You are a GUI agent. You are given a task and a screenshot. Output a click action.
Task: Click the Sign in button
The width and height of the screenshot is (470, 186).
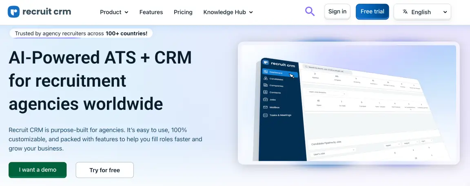click(337, 12)
